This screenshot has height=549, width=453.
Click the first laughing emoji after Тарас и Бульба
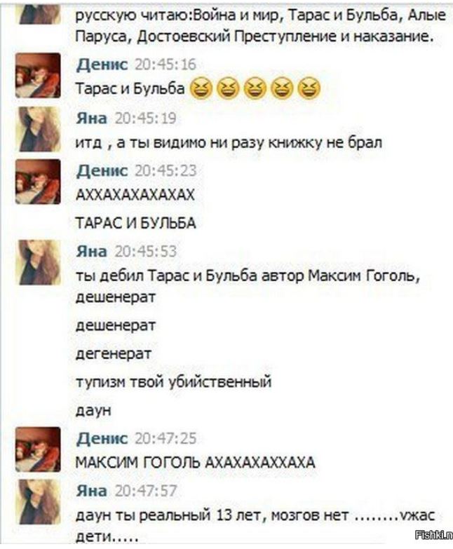(201, 88)
